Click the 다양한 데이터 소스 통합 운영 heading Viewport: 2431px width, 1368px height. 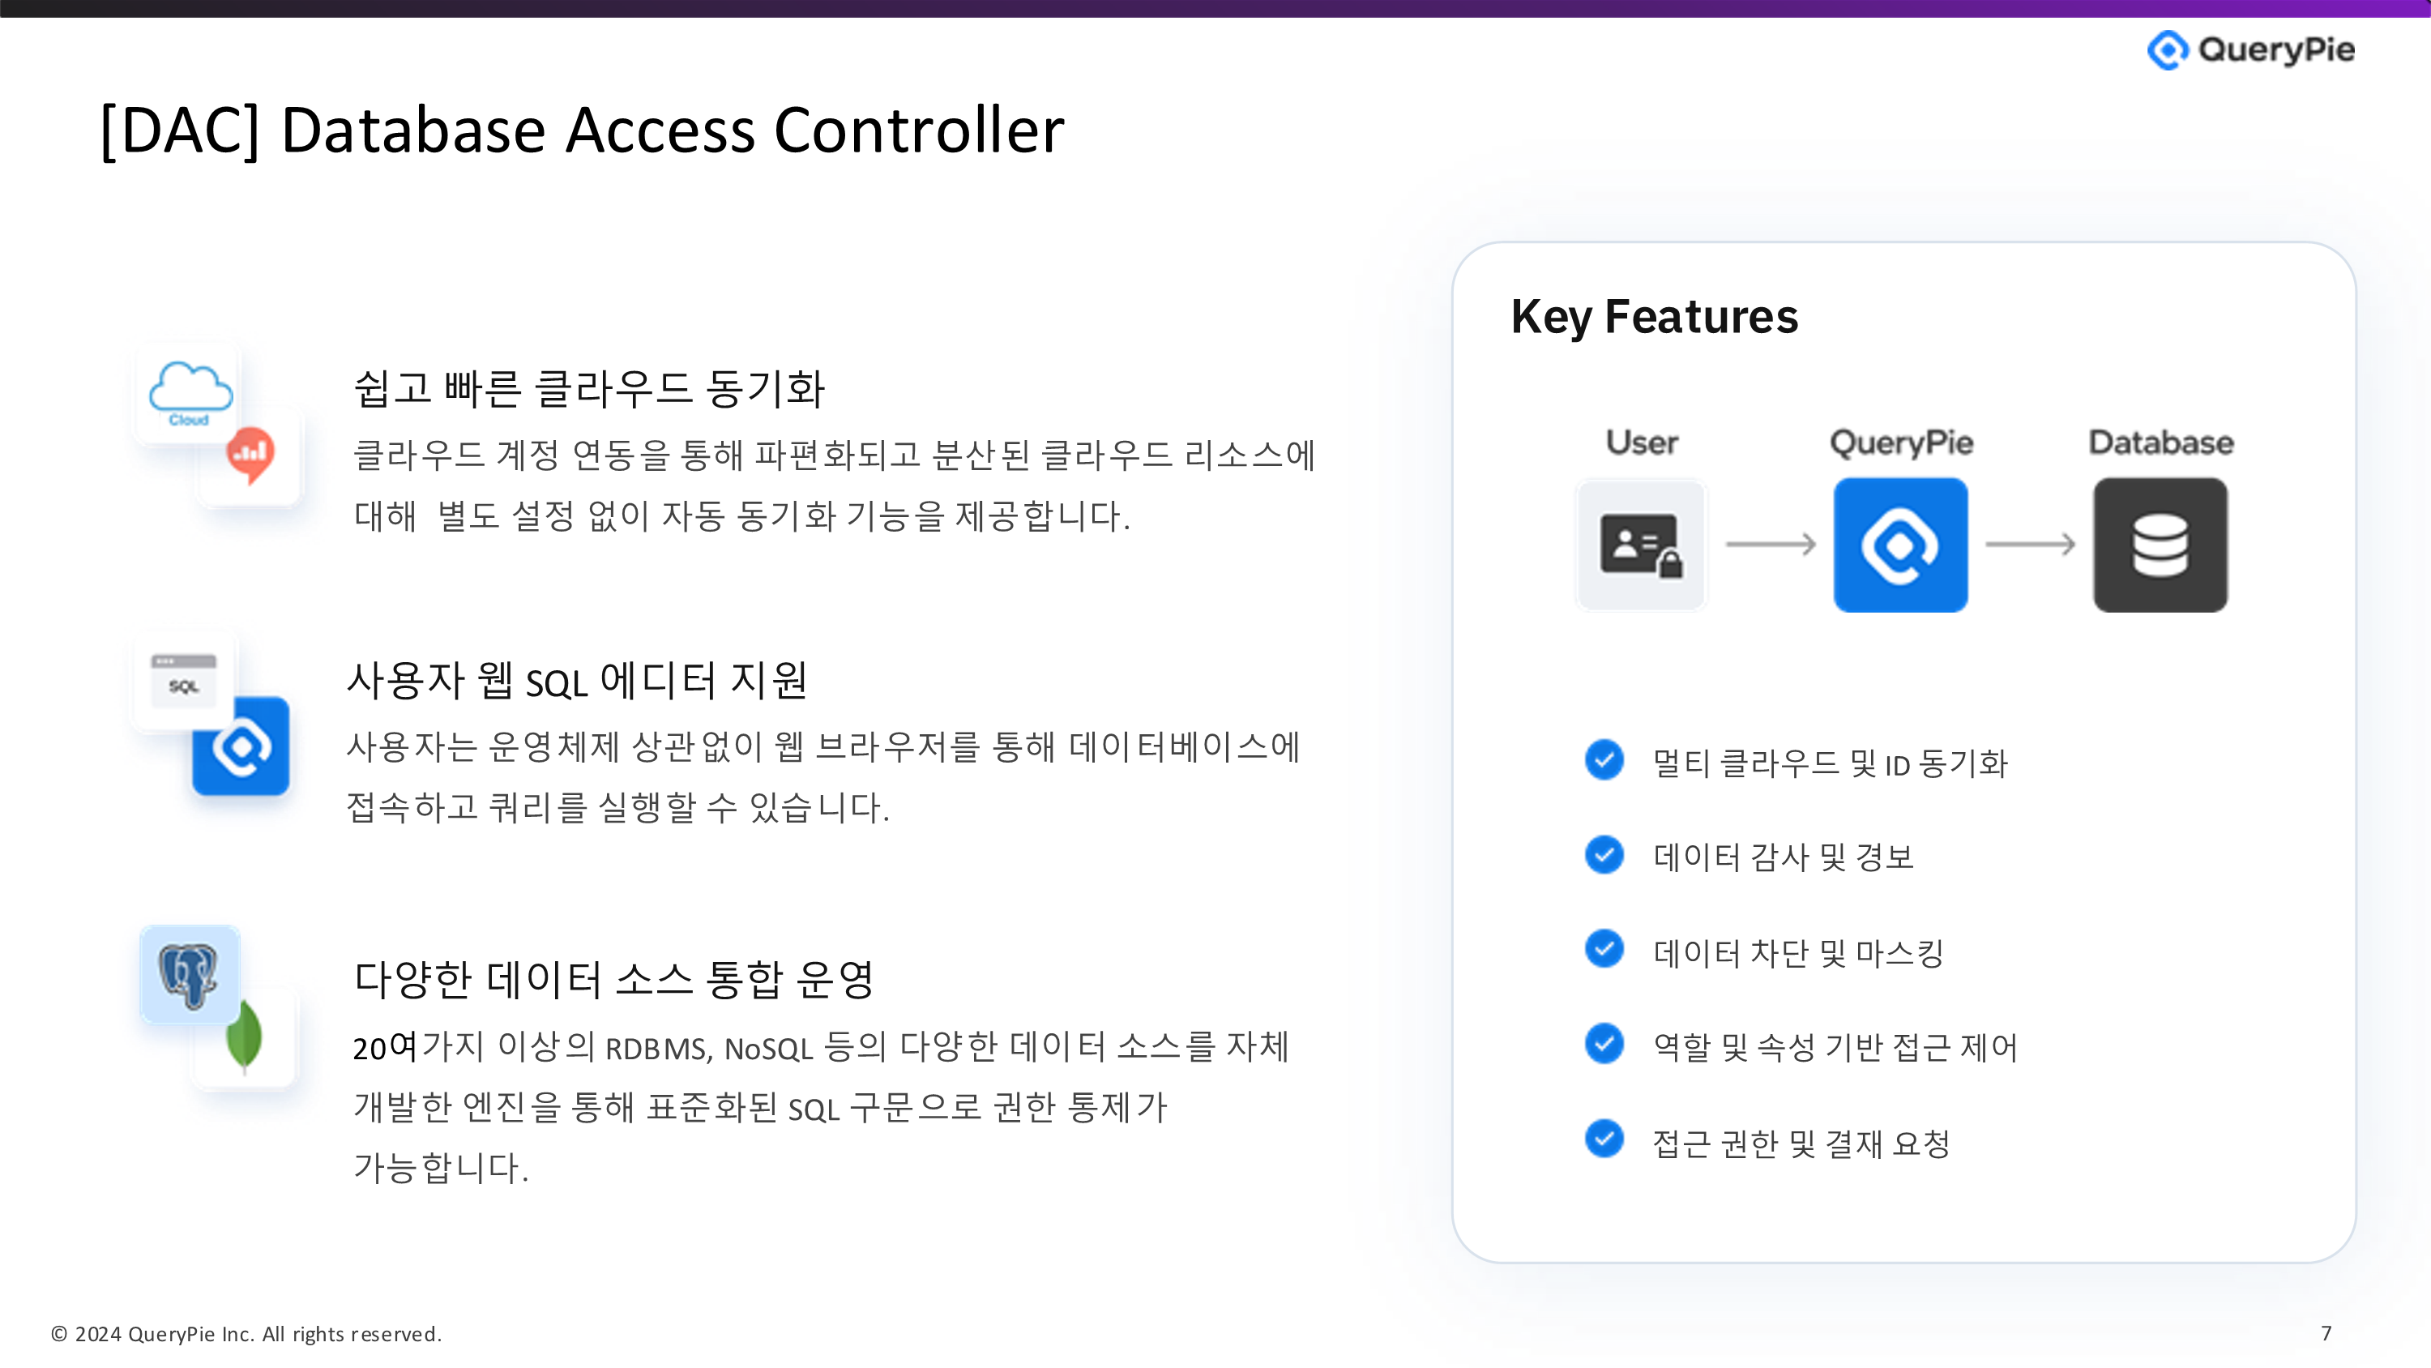(x=613, y=979)
